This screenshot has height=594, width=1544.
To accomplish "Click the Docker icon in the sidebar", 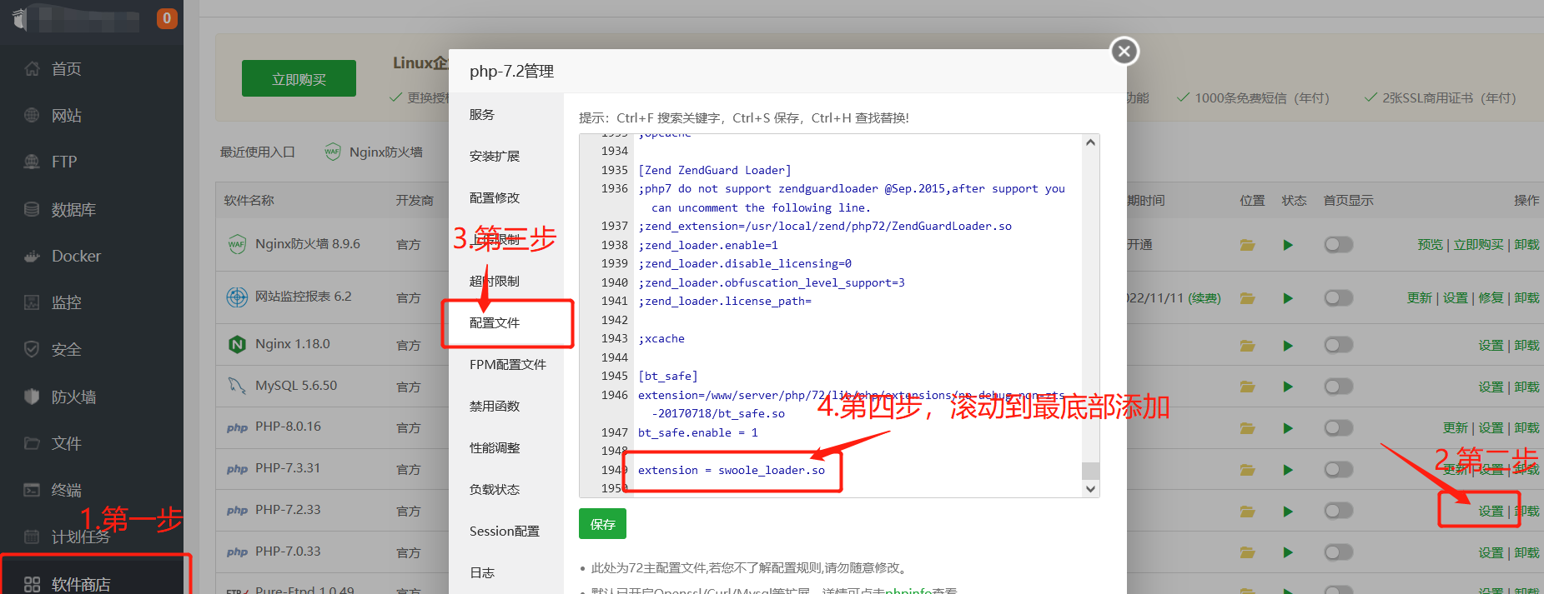I will click(x=32, y=257).
